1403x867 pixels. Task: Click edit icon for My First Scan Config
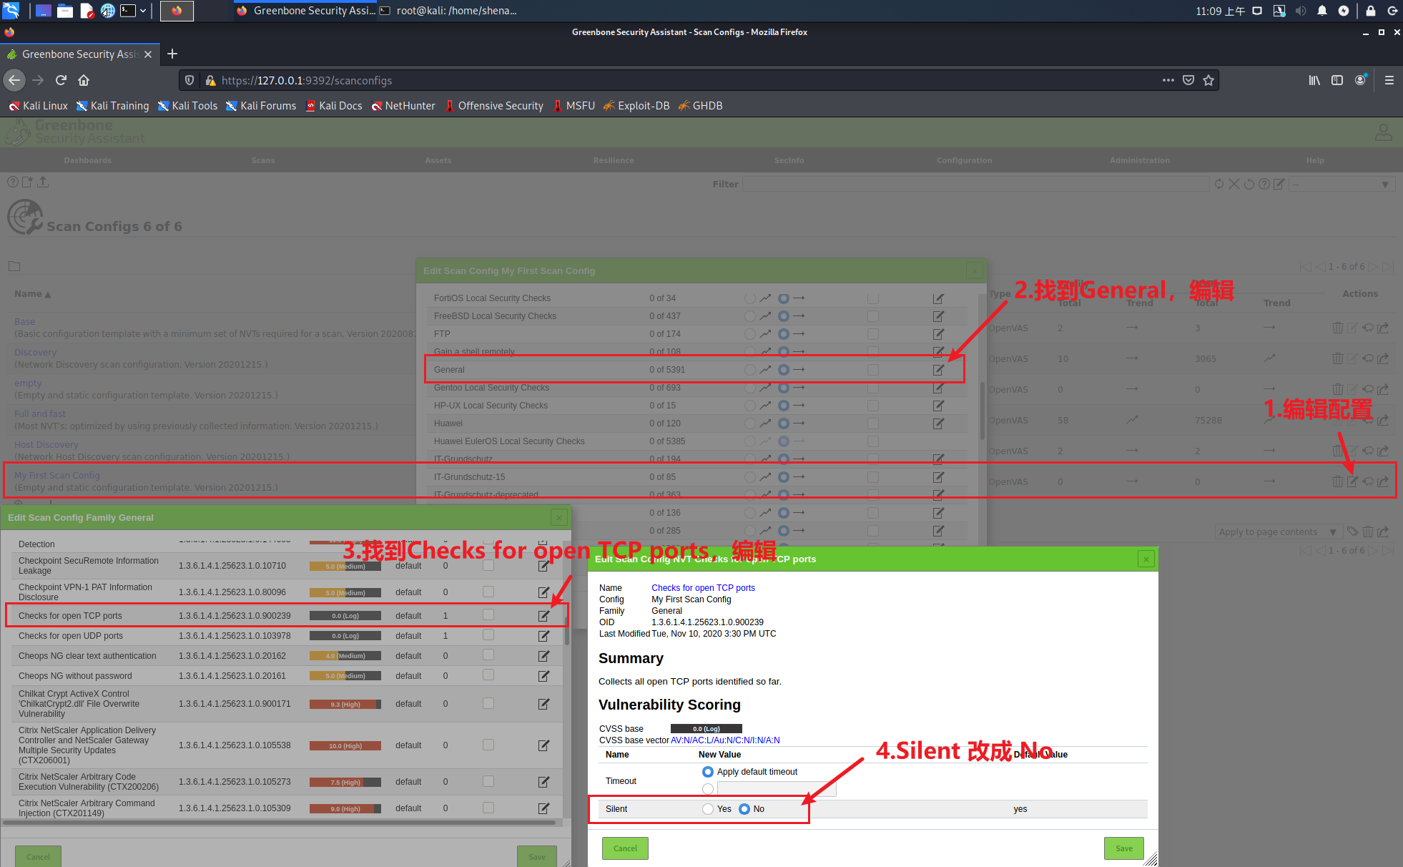click(1352, 481)
